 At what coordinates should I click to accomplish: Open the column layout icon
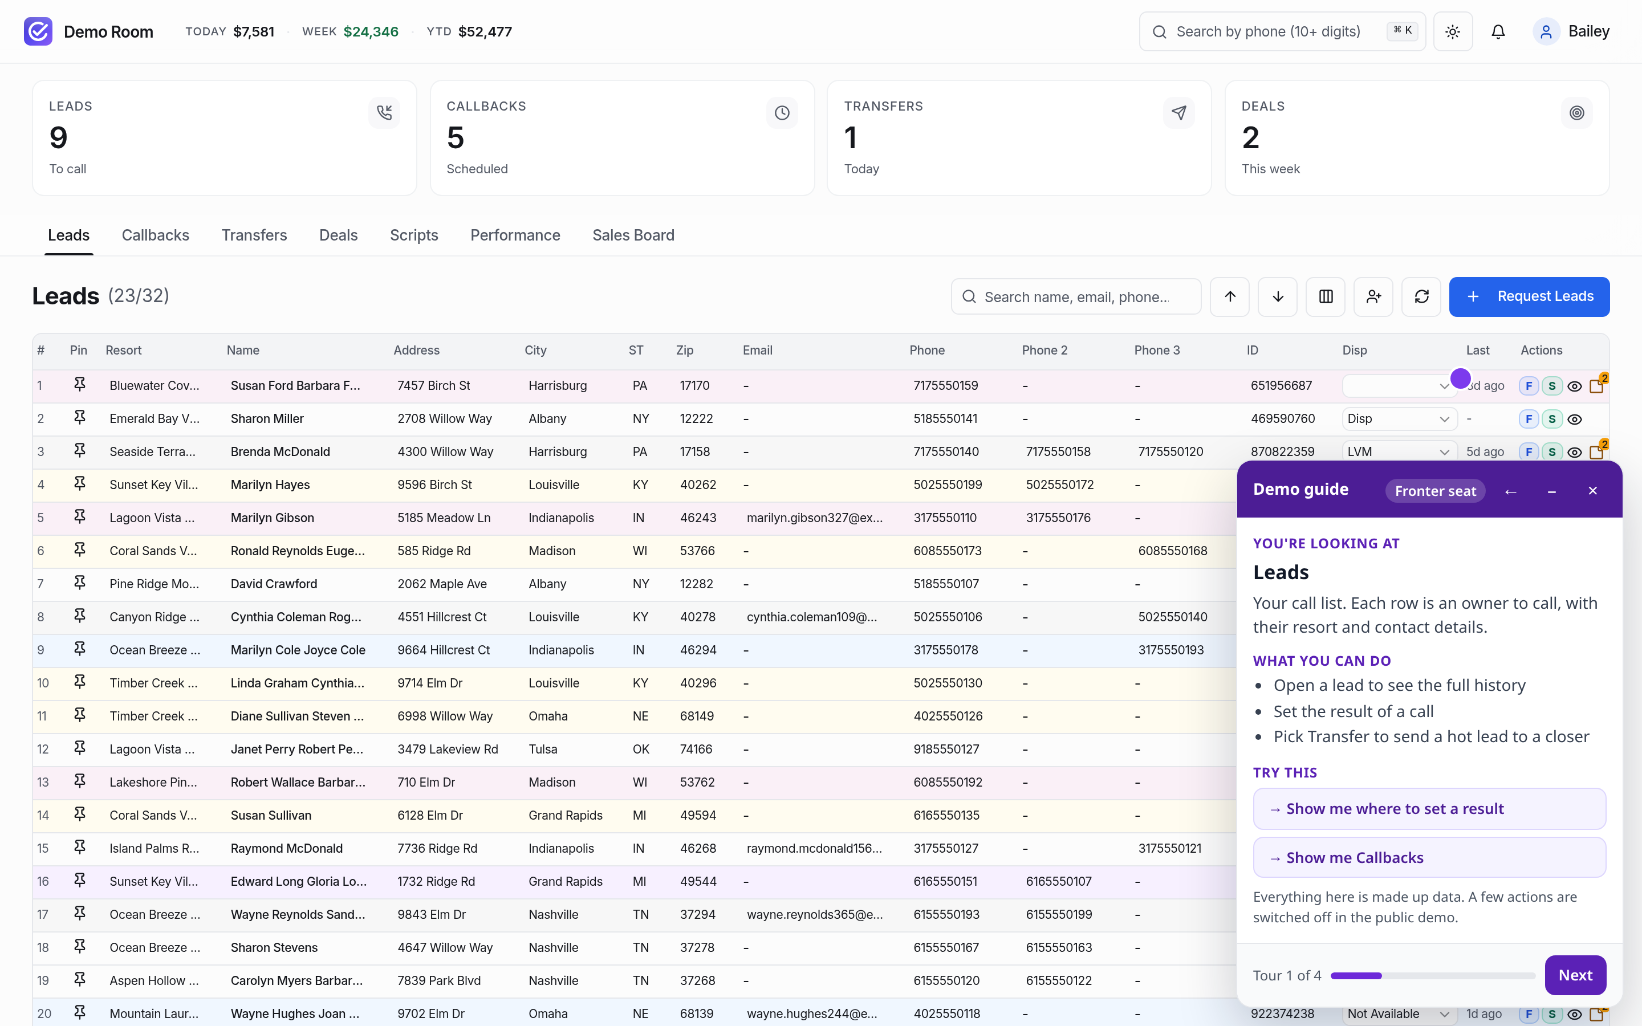pos(1326,296)
